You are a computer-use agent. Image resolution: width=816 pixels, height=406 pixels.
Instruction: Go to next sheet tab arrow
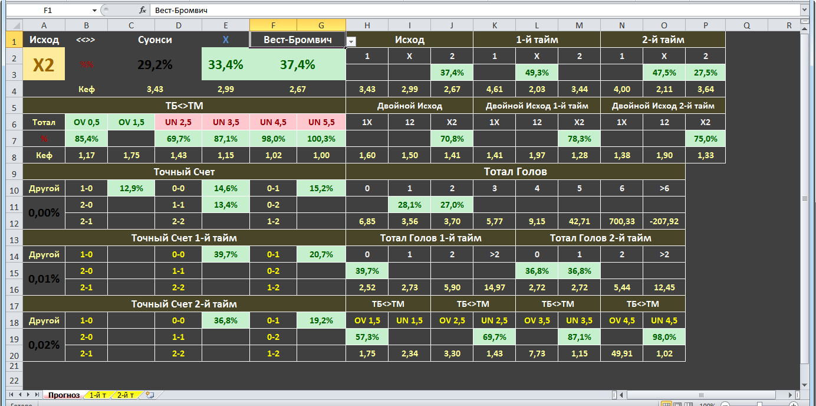click(28, 394)
